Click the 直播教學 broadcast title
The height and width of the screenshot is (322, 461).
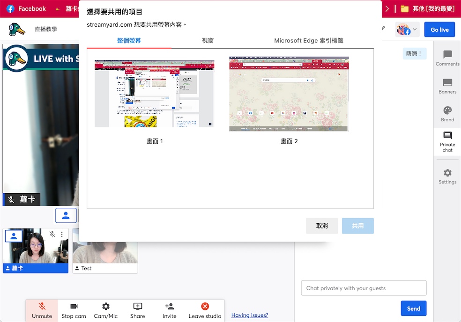pos(46,29)
